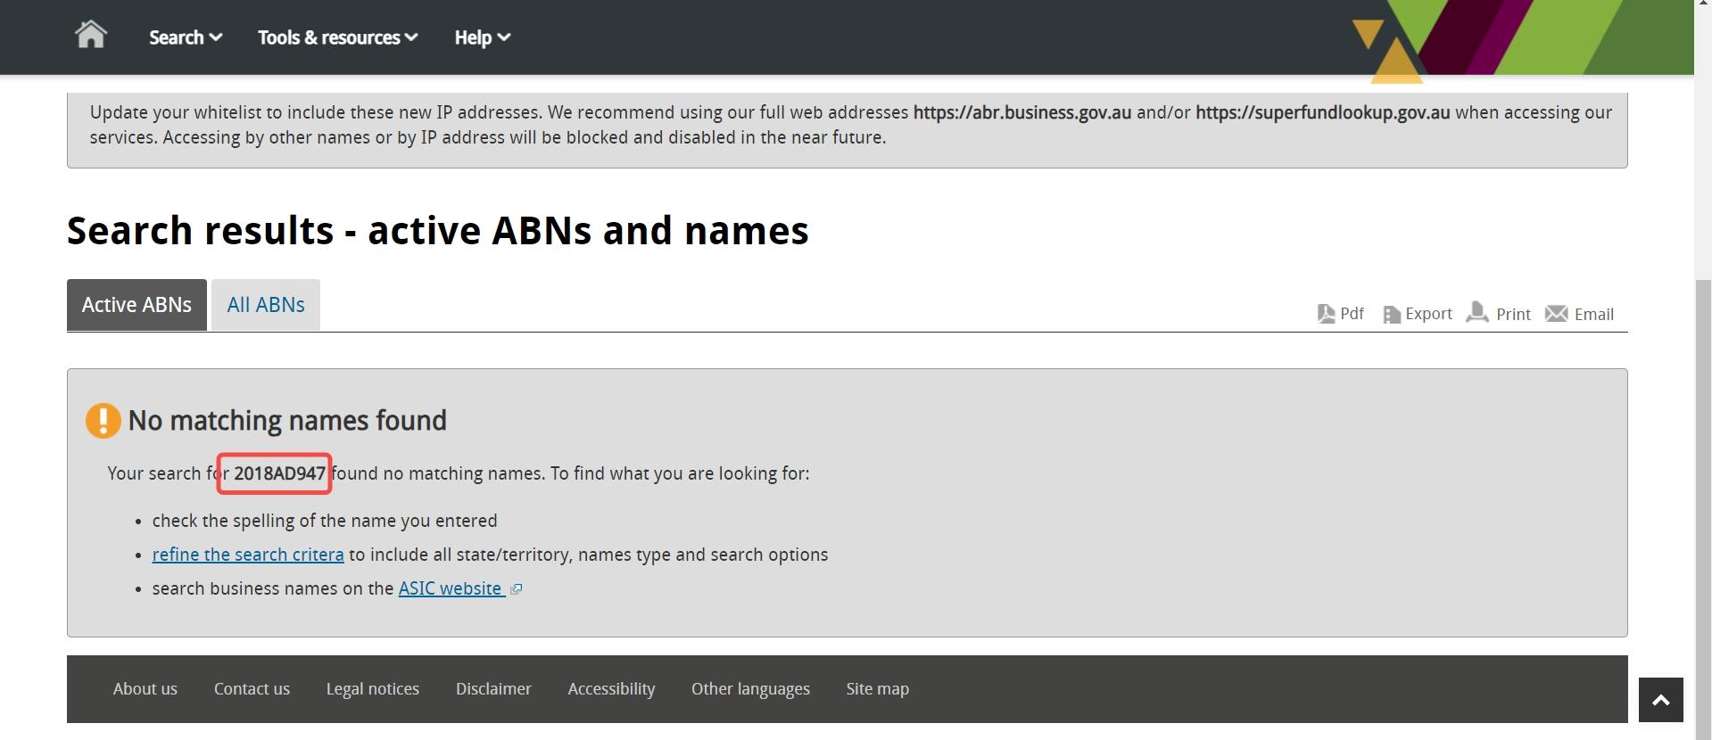Select the searched term 2018AD947

click(x=279, y=473)
